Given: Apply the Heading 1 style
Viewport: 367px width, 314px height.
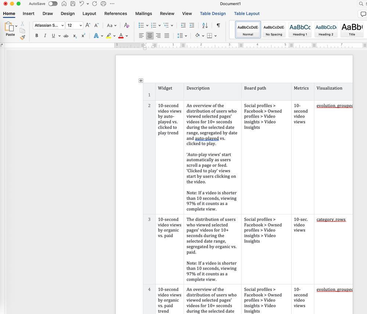Looking at the screenshot, I should coord(300,29).
